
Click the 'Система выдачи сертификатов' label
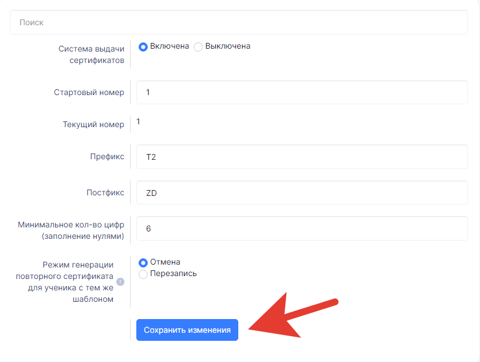point(91,54)
